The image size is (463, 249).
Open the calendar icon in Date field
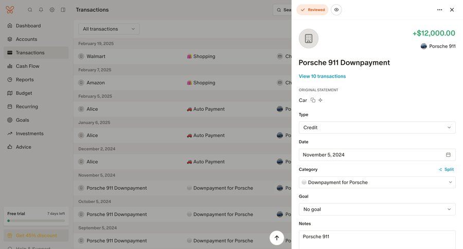click(x=448, y=155)
